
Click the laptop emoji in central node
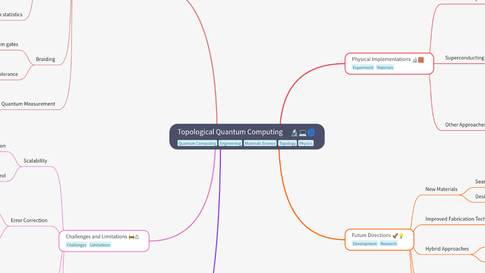pyautogui.click(x=303, y=132)
